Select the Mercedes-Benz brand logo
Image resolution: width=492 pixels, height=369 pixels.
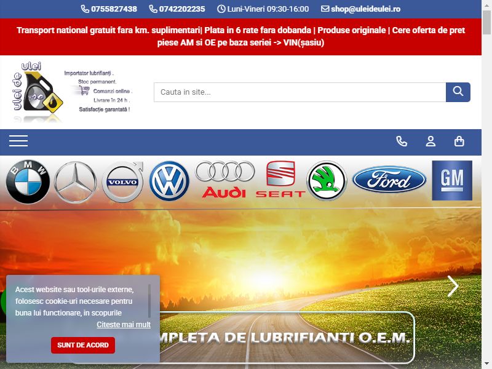[x=75, y=182]
